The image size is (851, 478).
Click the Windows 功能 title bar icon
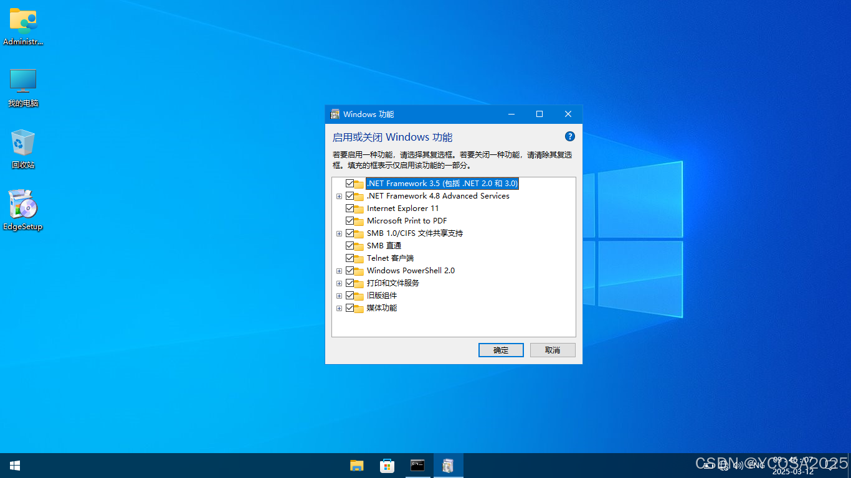pyautogui.click(x=335, y=114)
